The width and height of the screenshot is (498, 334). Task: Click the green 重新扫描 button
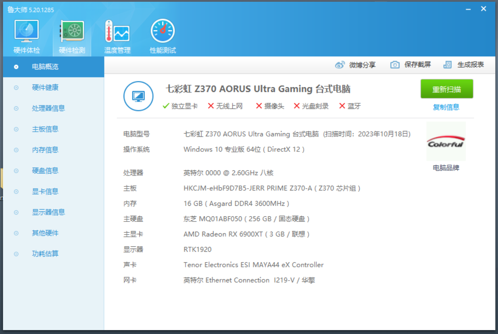[446, 89]
